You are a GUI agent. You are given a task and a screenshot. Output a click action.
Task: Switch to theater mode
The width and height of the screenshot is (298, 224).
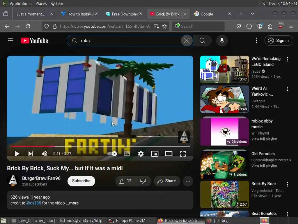pyautogui.click(x=168, y=154)
